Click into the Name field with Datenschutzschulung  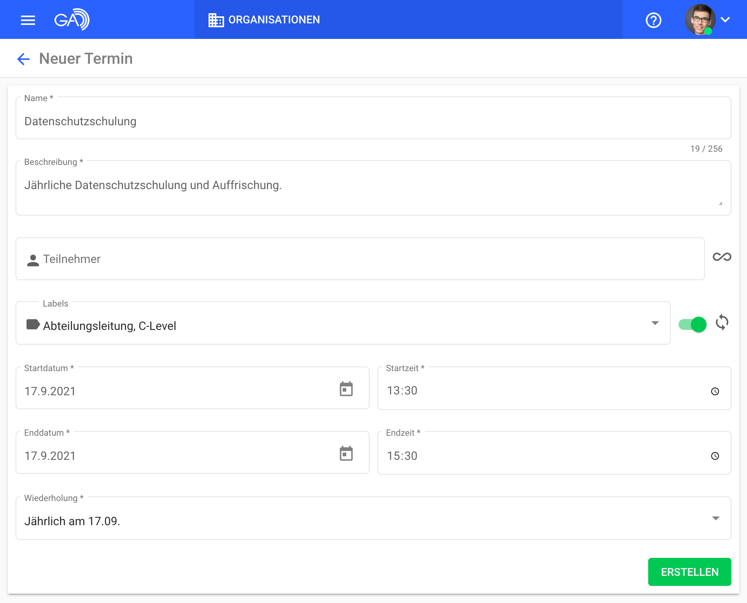click(x=373, y=121)
